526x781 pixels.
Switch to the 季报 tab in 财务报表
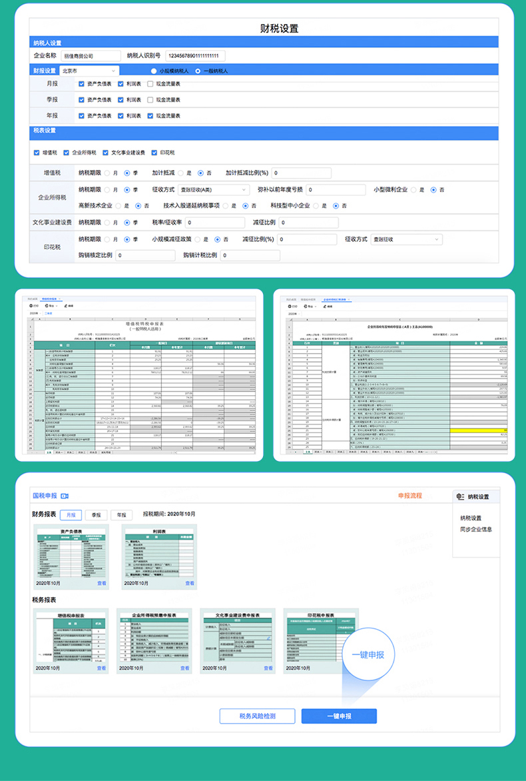click(96, 514)
